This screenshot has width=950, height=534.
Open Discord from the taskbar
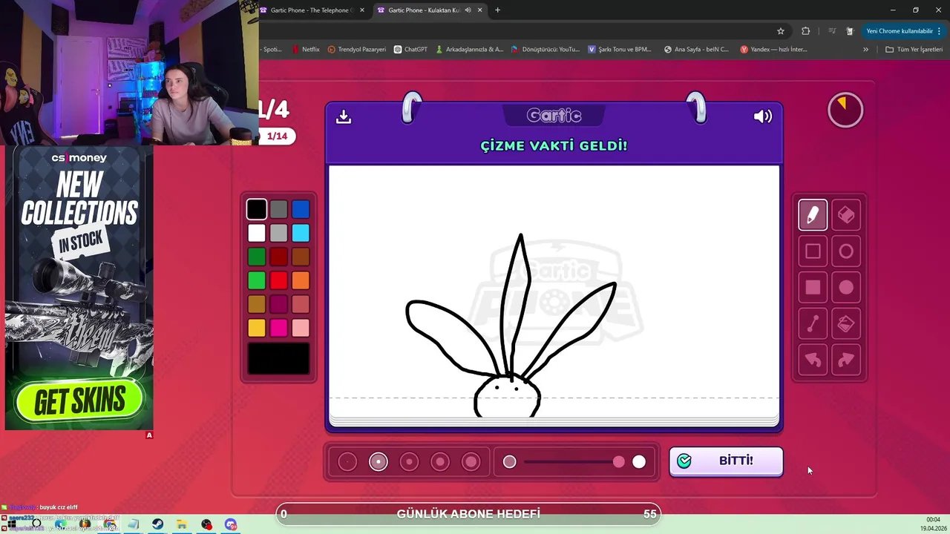(231, 524)
